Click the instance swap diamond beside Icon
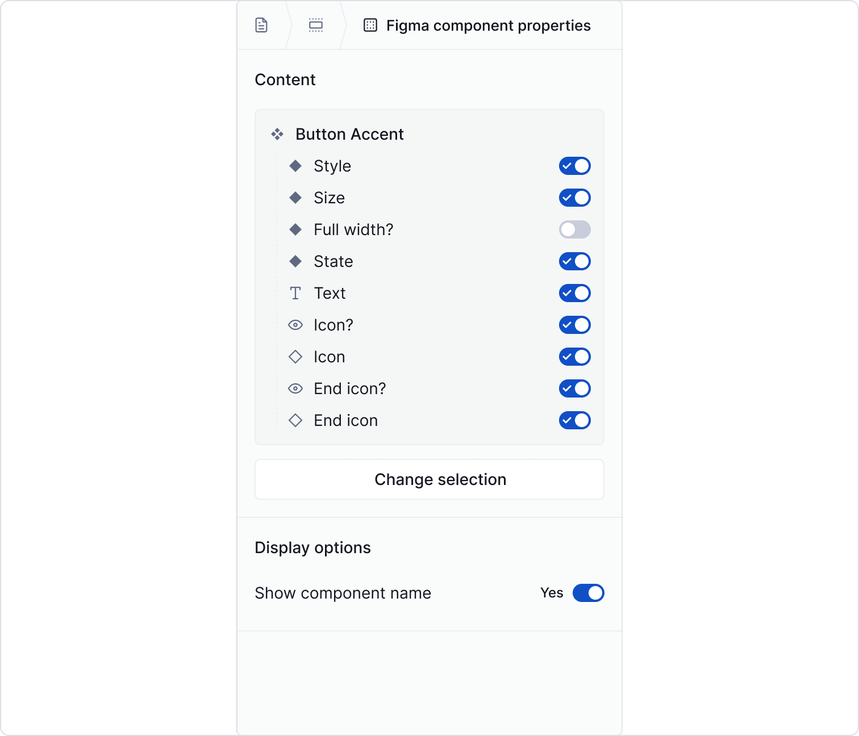The image size is (859, 736). pyautogui.click(x=295, y=357)
